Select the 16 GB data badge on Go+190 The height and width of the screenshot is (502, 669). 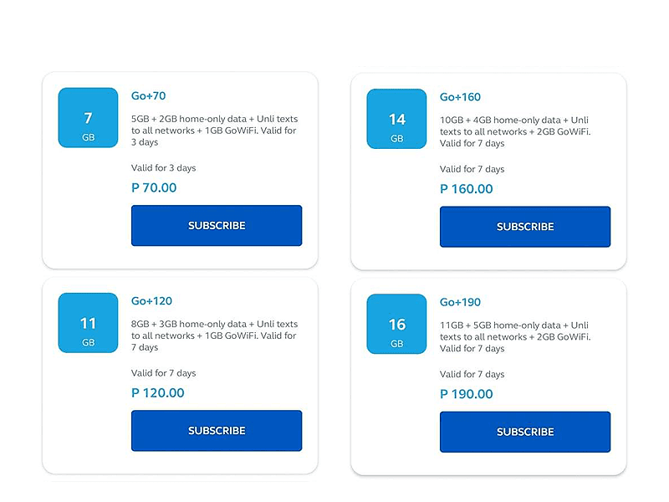coord(396,325)
